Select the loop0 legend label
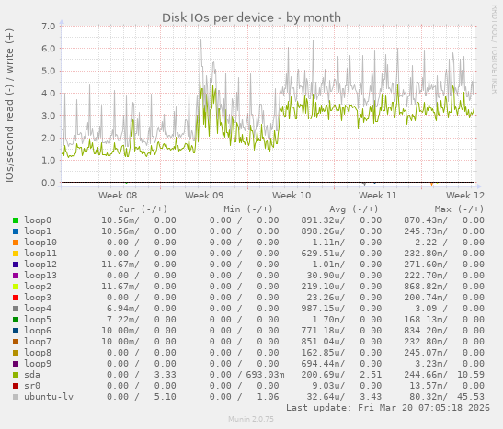 pyautogui.click(x=38, y=220)
